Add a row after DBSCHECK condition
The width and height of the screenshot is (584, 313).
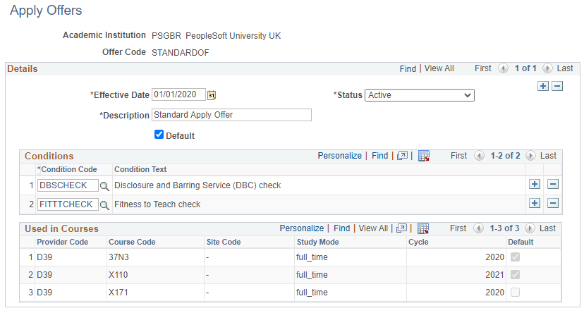coord(535,185)
